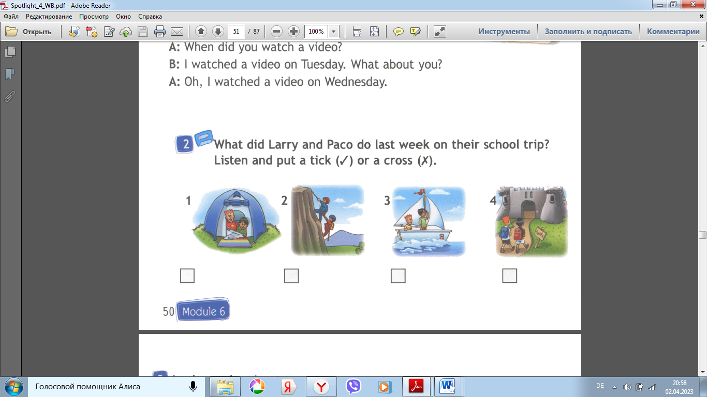707x397 pixels.
Task: Click the Открыть (Open) button
Action: (29, 32)
